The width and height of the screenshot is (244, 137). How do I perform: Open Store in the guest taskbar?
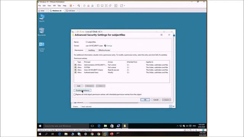pyautogui.click(x=112, y=126)
